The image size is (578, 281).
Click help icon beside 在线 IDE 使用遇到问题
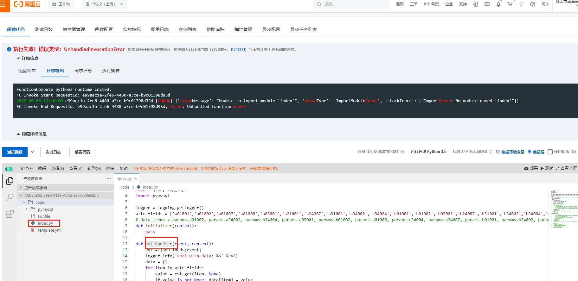402,152
